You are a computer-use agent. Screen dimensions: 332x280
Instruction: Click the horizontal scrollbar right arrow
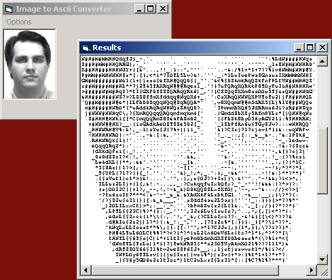pyautogui.click(x=312, y=270)
